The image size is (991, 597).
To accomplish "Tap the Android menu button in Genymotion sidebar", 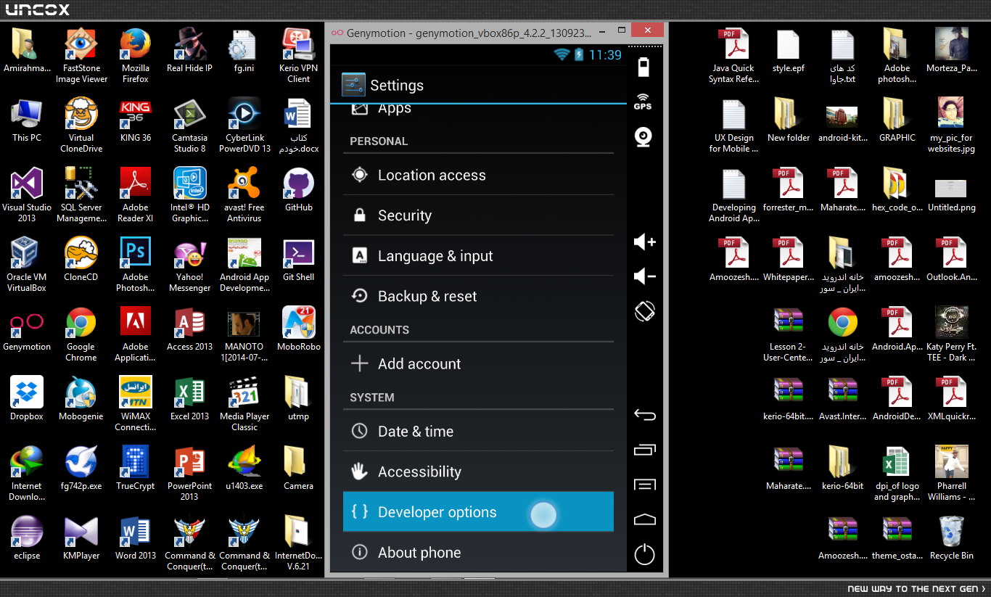I will pyautogui.click(x=644, y=485).
